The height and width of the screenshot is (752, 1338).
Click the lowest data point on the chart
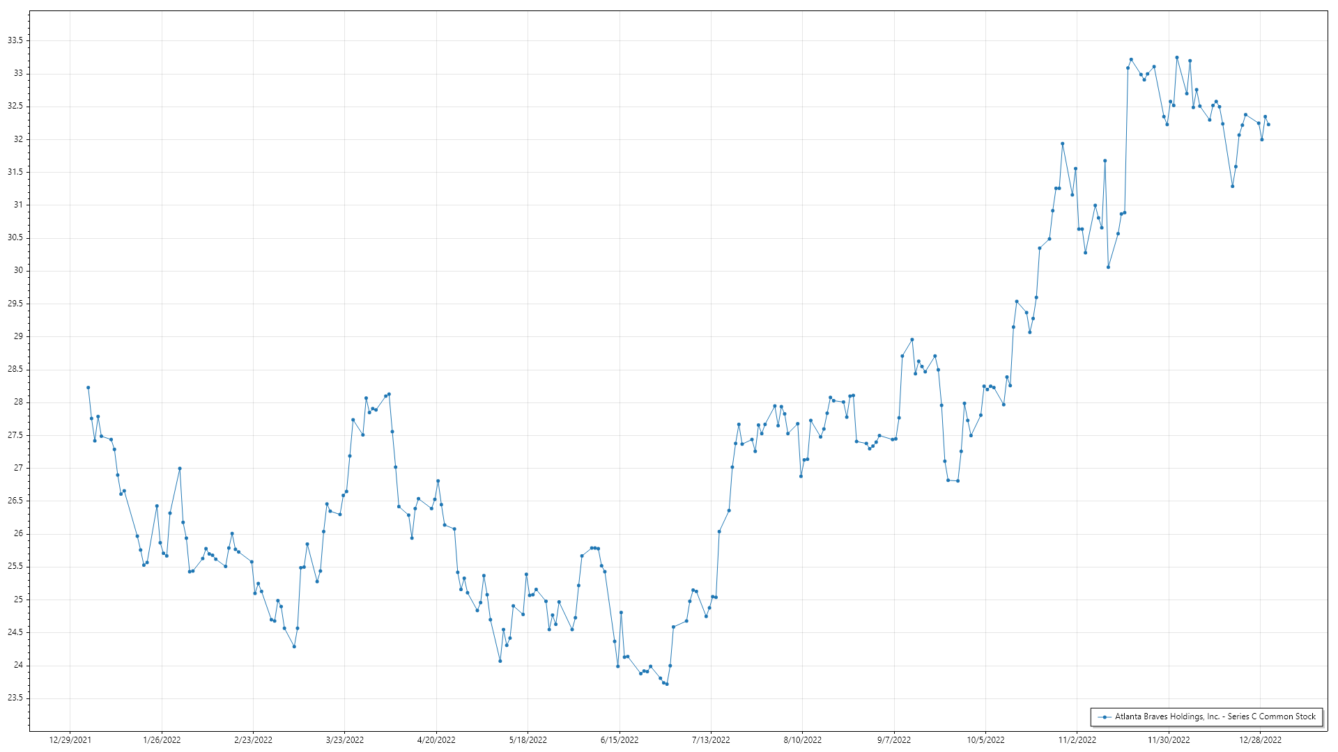[x=667, y=684]
